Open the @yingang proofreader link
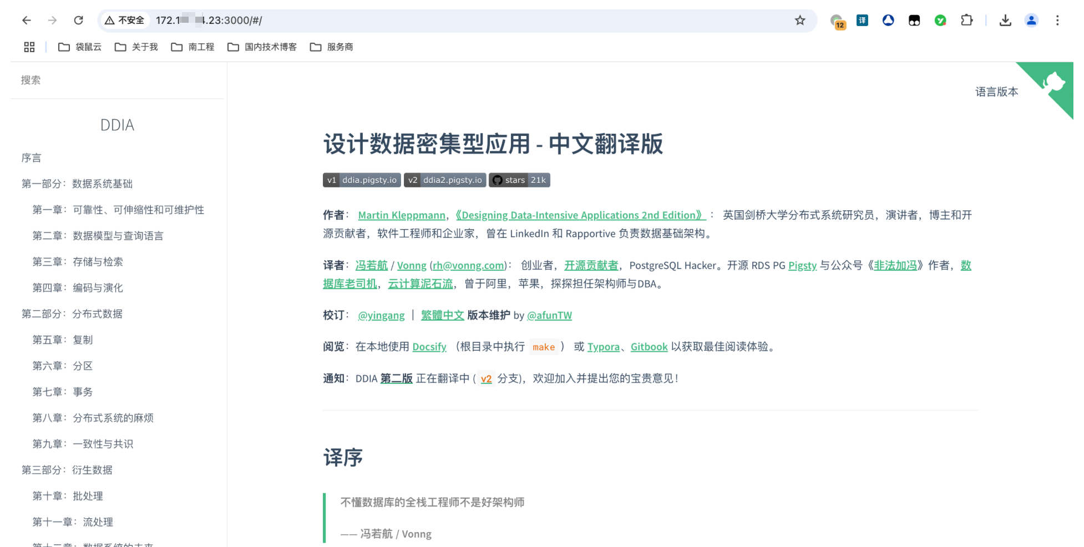Image resolution: width=1084 pixels, height=547 pixels. tap(381, 315)
